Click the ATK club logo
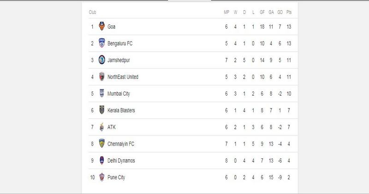The height and width of the screenshot is (194, 369). [101, 127]
